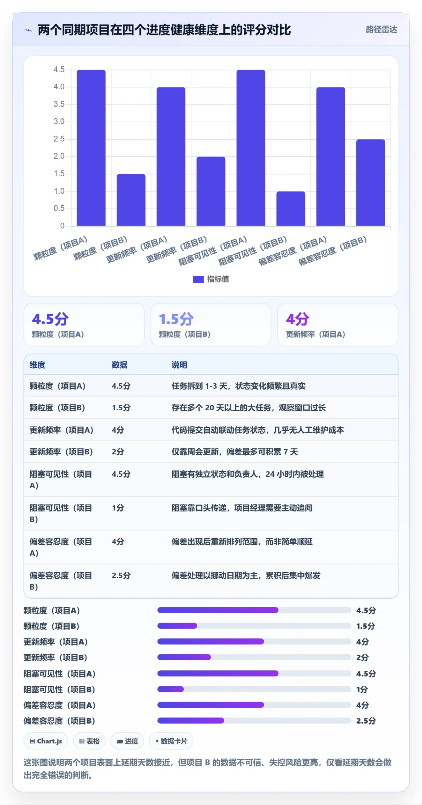Click the 维度 column header
The image size is (422, 805).
click(37, 365)
